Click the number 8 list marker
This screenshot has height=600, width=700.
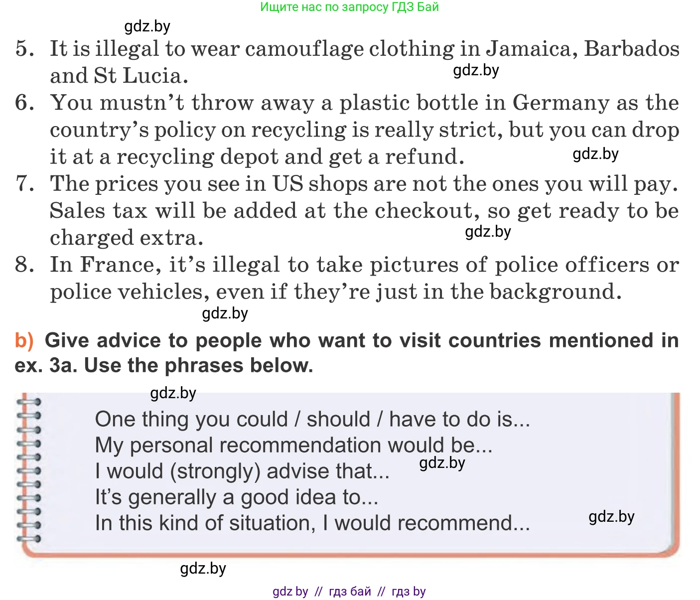(25, 265)
